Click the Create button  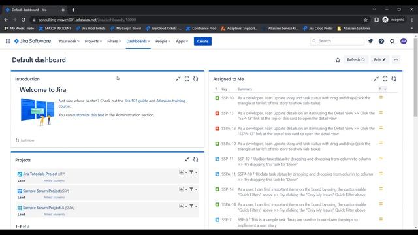[202, 41]
